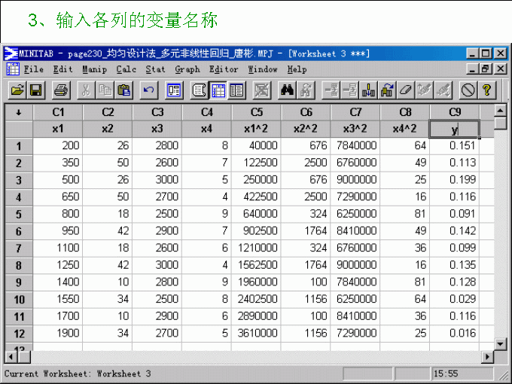Click the Save floppy disk icon
512x384 pixels.
click(x=35, y=90)
